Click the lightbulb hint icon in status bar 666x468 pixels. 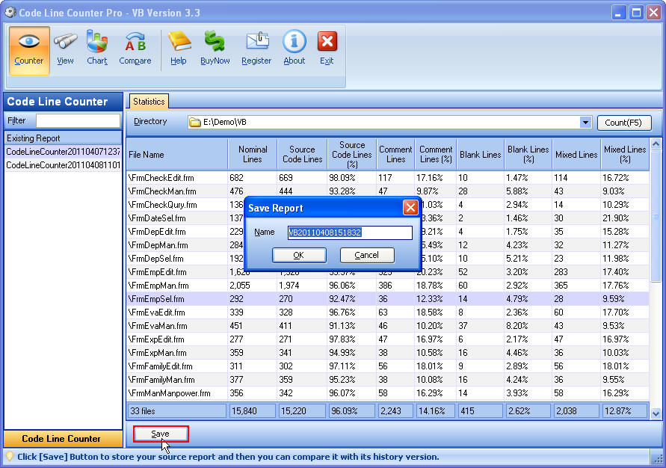click(x=10, y=457)
